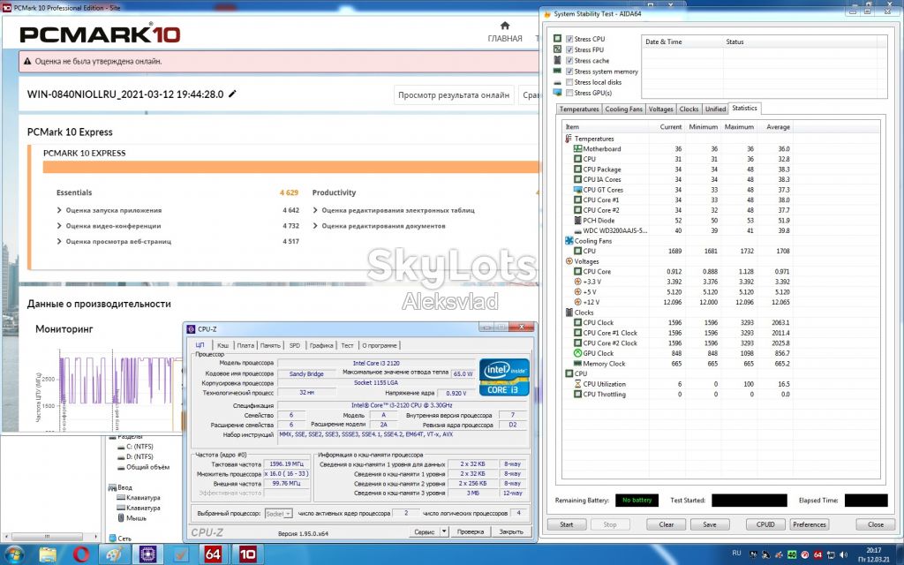The width and height of the screenshot is (904, 565).
Task: Open the Preferences button in AIDA64
Action: [810, 524]
